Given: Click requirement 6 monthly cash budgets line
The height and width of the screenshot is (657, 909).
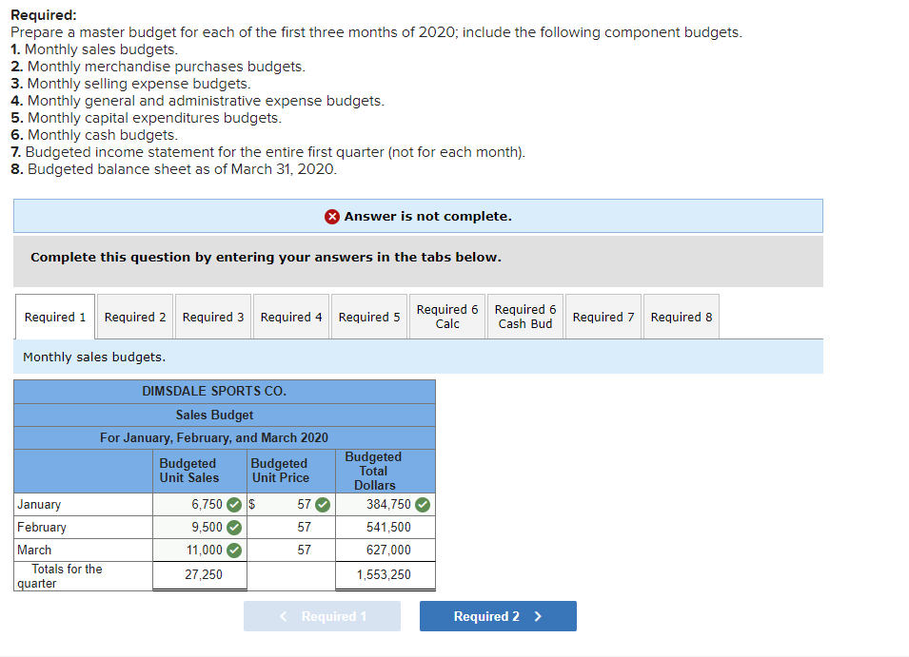Looking at the screenshot, I should point(94,135).
